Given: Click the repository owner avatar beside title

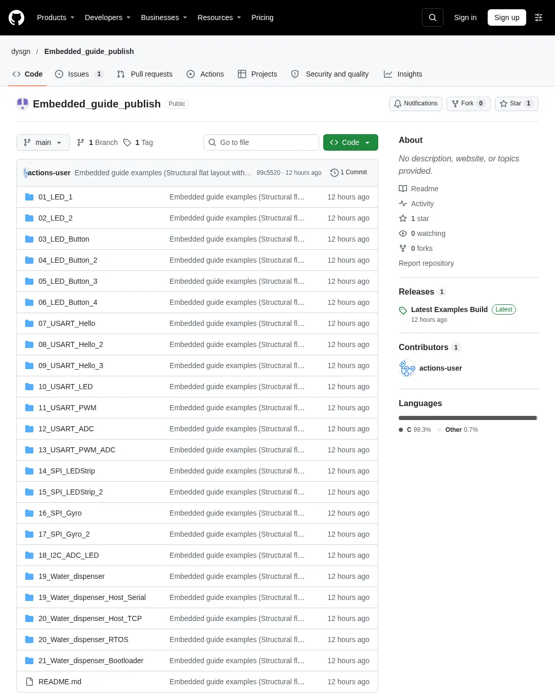Looking at the screenshot, I should click(23, 104).
